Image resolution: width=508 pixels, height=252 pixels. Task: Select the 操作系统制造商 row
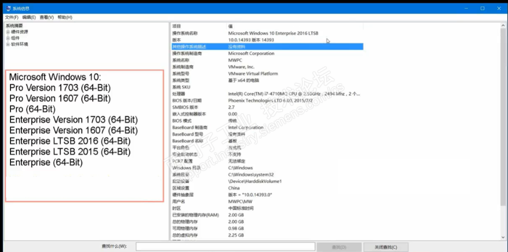point(267,53)
